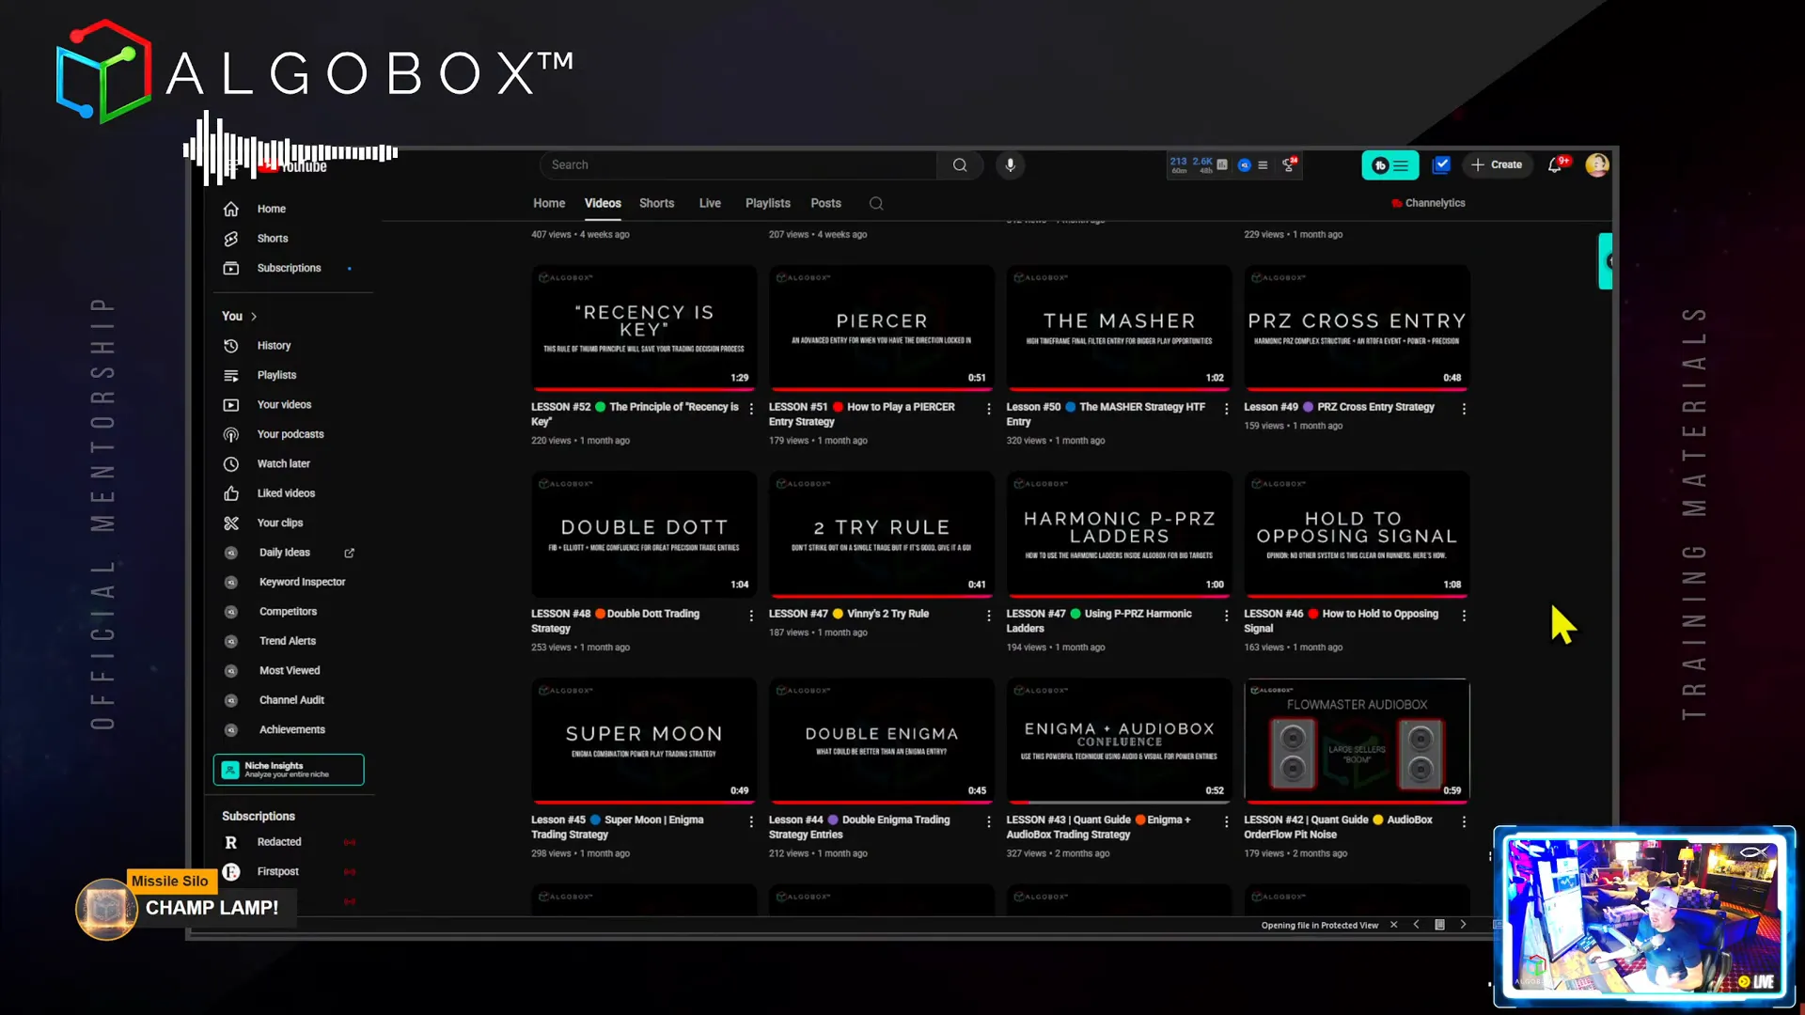1805x1015 pixels.
Task: Play the DOUBLE DOTT thumbnail
Action: [644, 534]
